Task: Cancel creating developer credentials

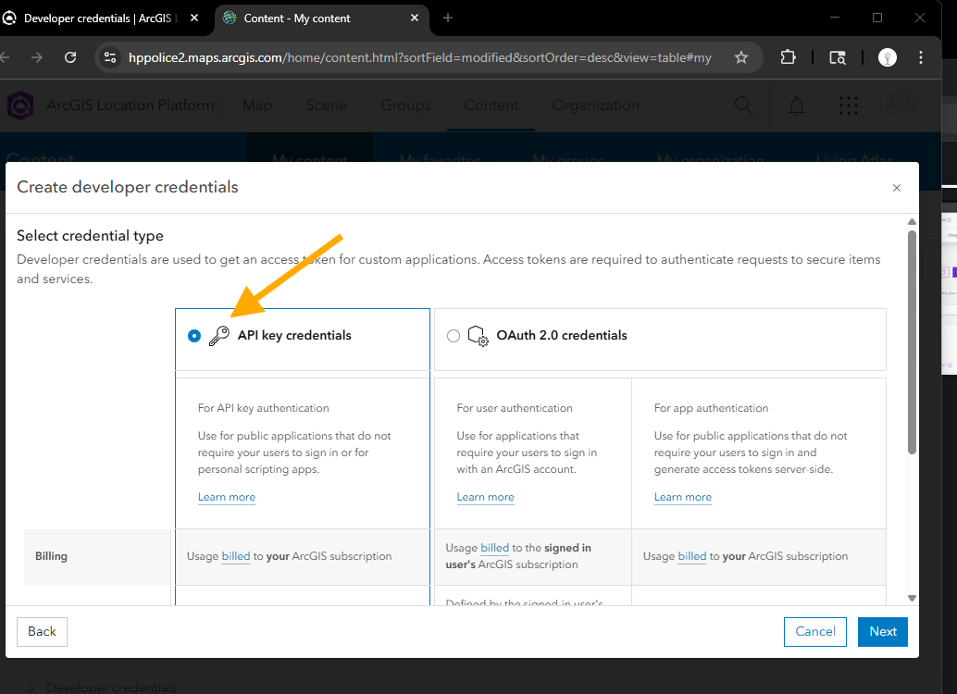Action: point(814,632)
